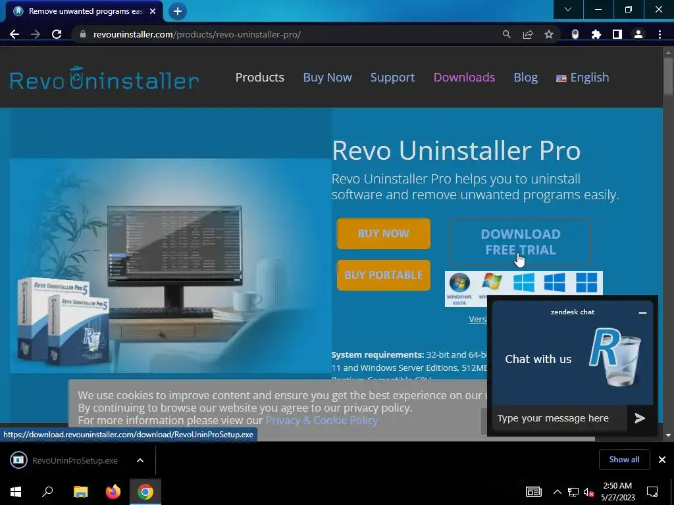Open Firefox from the taskbar
Viewport: 674px width, 505px height.
[113, 492]
